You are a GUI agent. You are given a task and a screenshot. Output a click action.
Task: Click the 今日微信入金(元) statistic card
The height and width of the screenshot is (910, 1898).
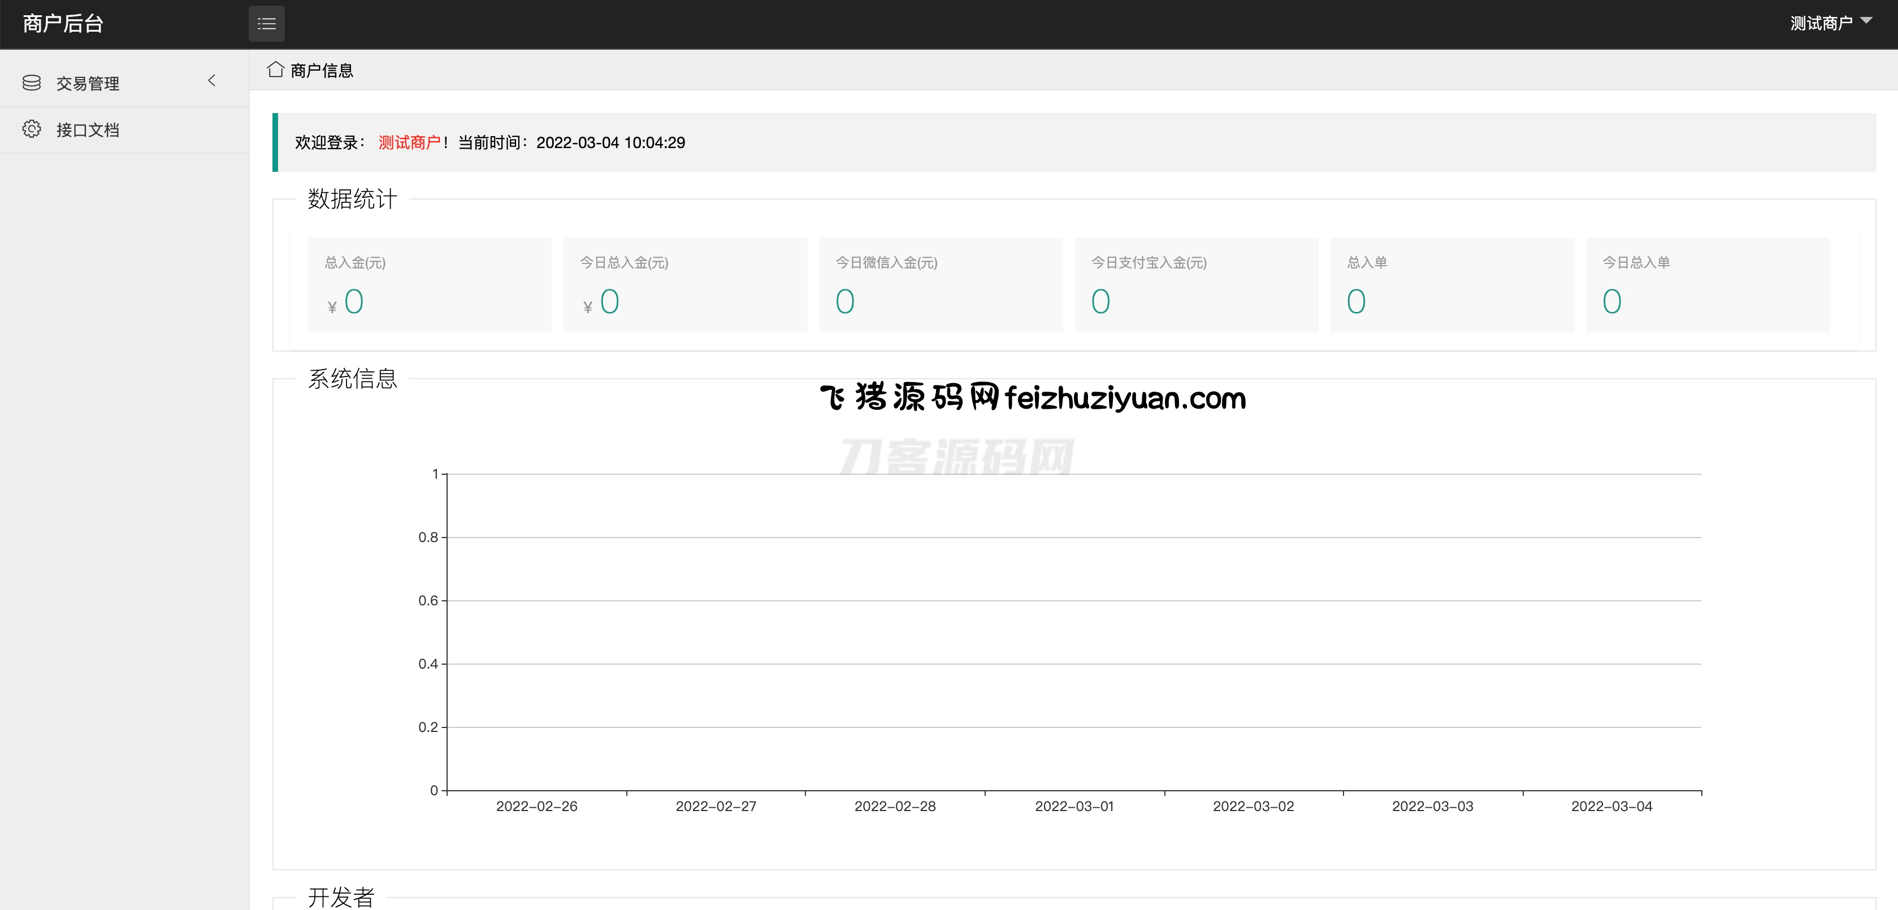[940, 284]
